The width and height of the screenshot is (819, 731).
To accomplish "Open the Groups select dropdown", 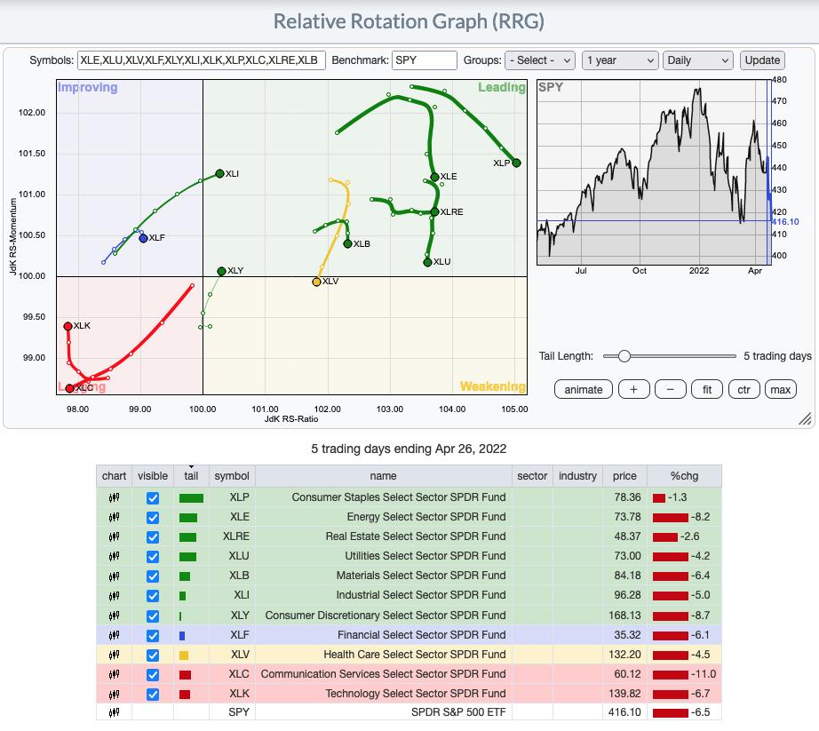I will [x=539, y=60].
